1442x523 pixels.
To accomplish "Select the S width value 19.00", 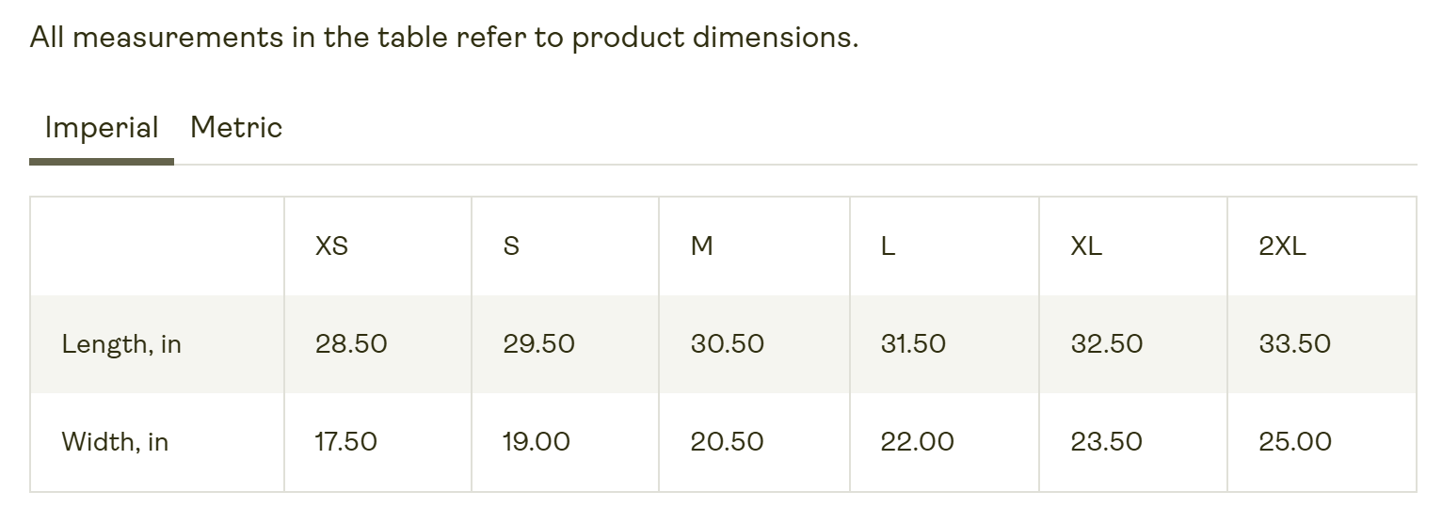I will pyautogui.click(x=537, y=441).
